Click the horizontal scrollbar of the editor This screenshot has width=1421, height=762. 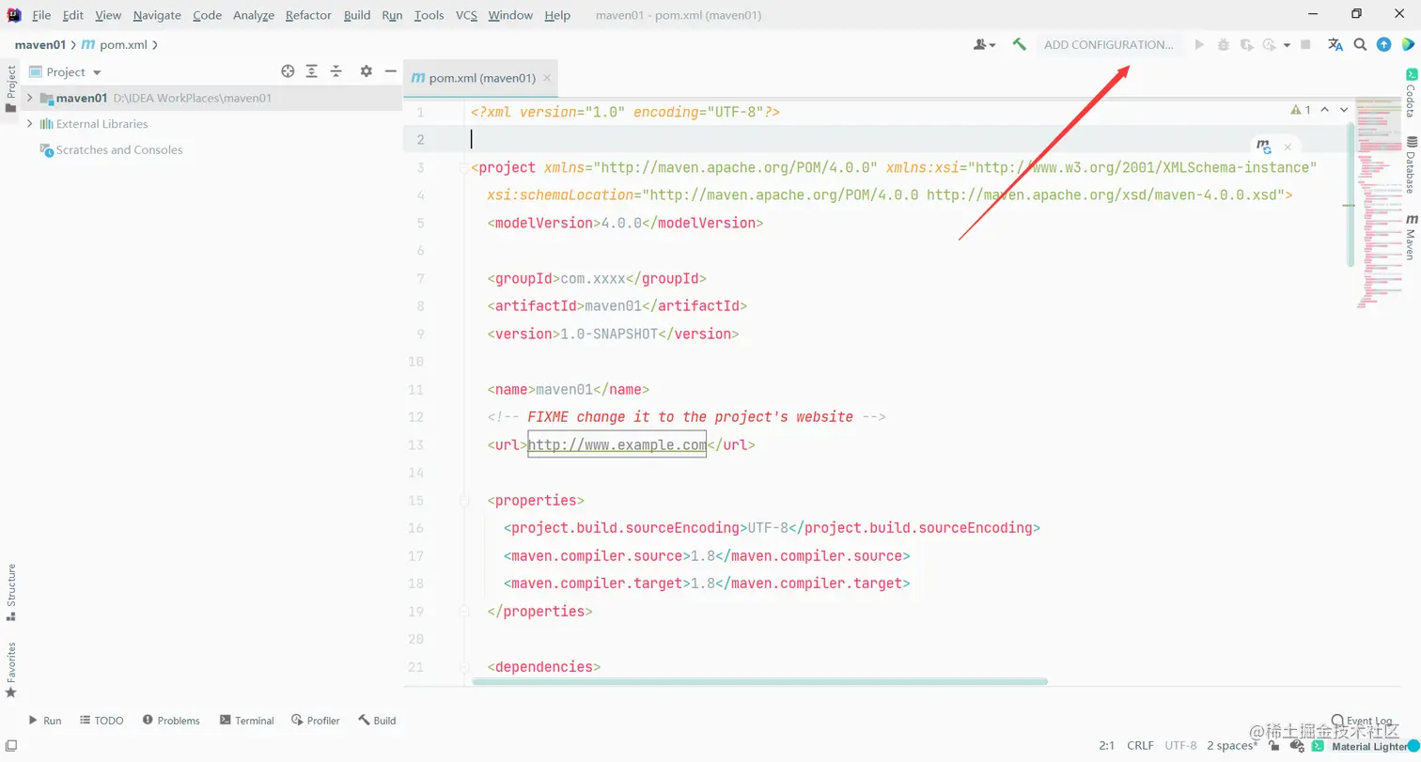point(759,681)
